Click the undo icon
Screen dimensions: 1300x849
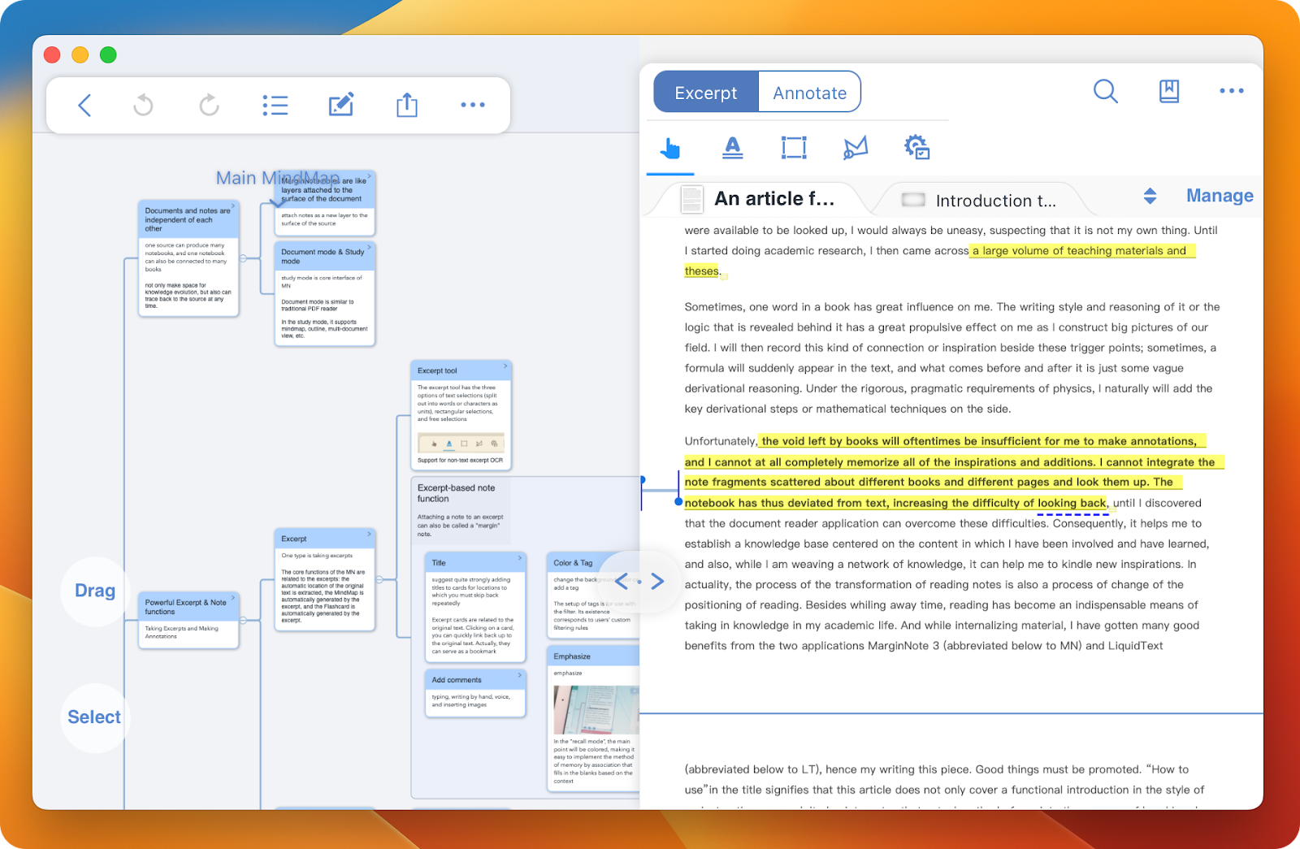[144, 105]
